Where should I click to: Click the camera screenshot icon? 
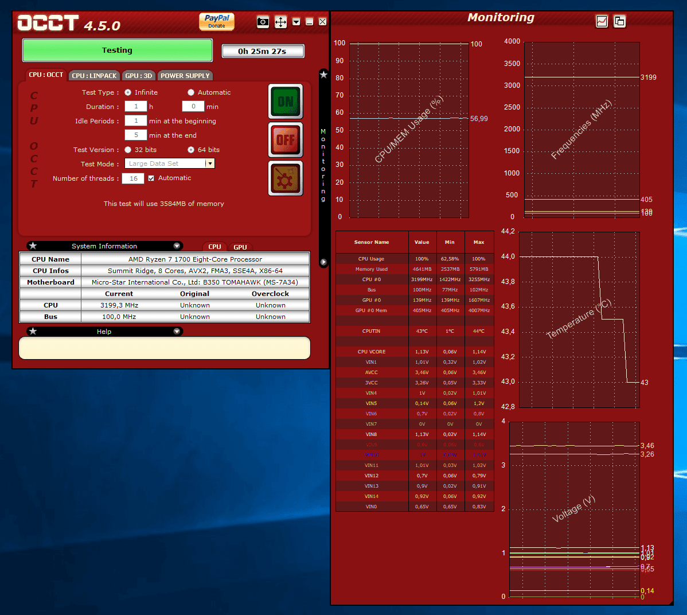pos(263,22)
